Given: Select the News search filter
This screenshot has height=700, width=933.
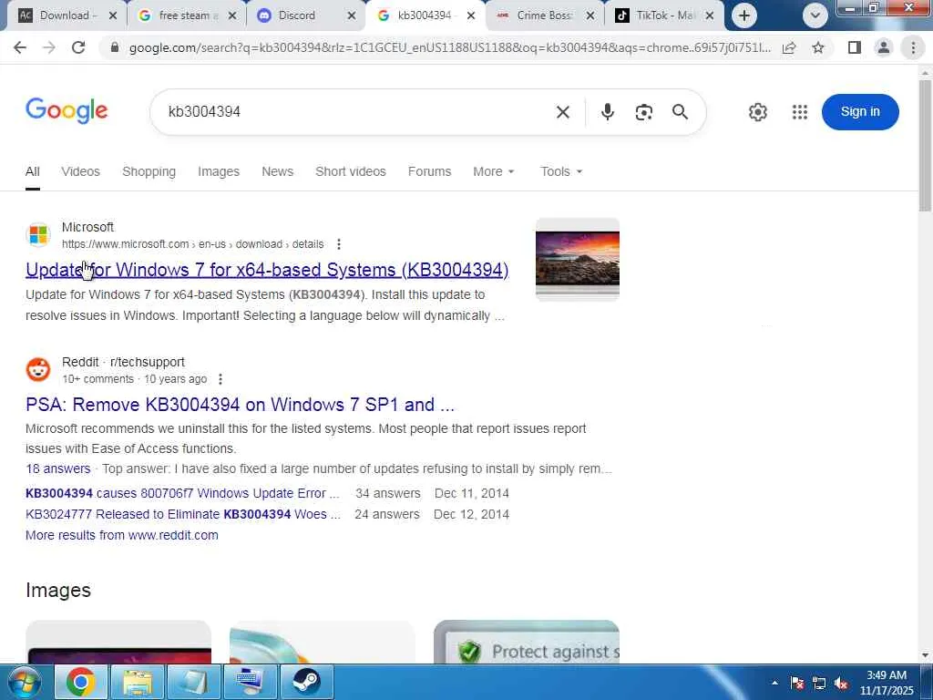Looking at the screenshot, I should coord(277,171).
